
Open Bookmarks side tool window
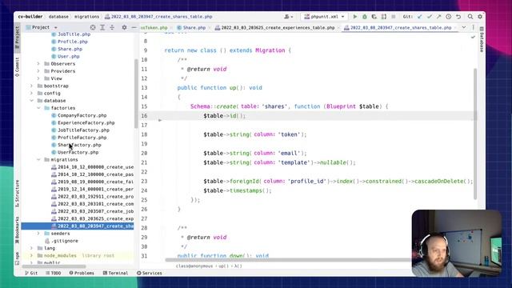pyautogui.click(x=18, y=230)
